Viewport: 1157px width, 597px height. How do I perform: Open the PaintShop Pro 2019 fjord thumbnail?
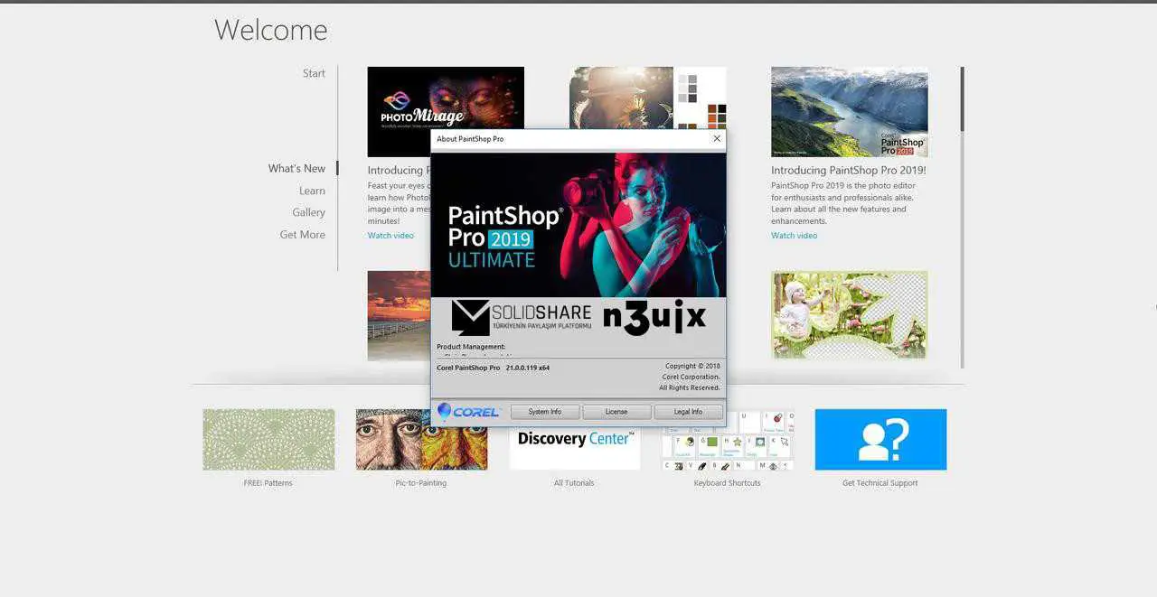[x=849, y=112]
